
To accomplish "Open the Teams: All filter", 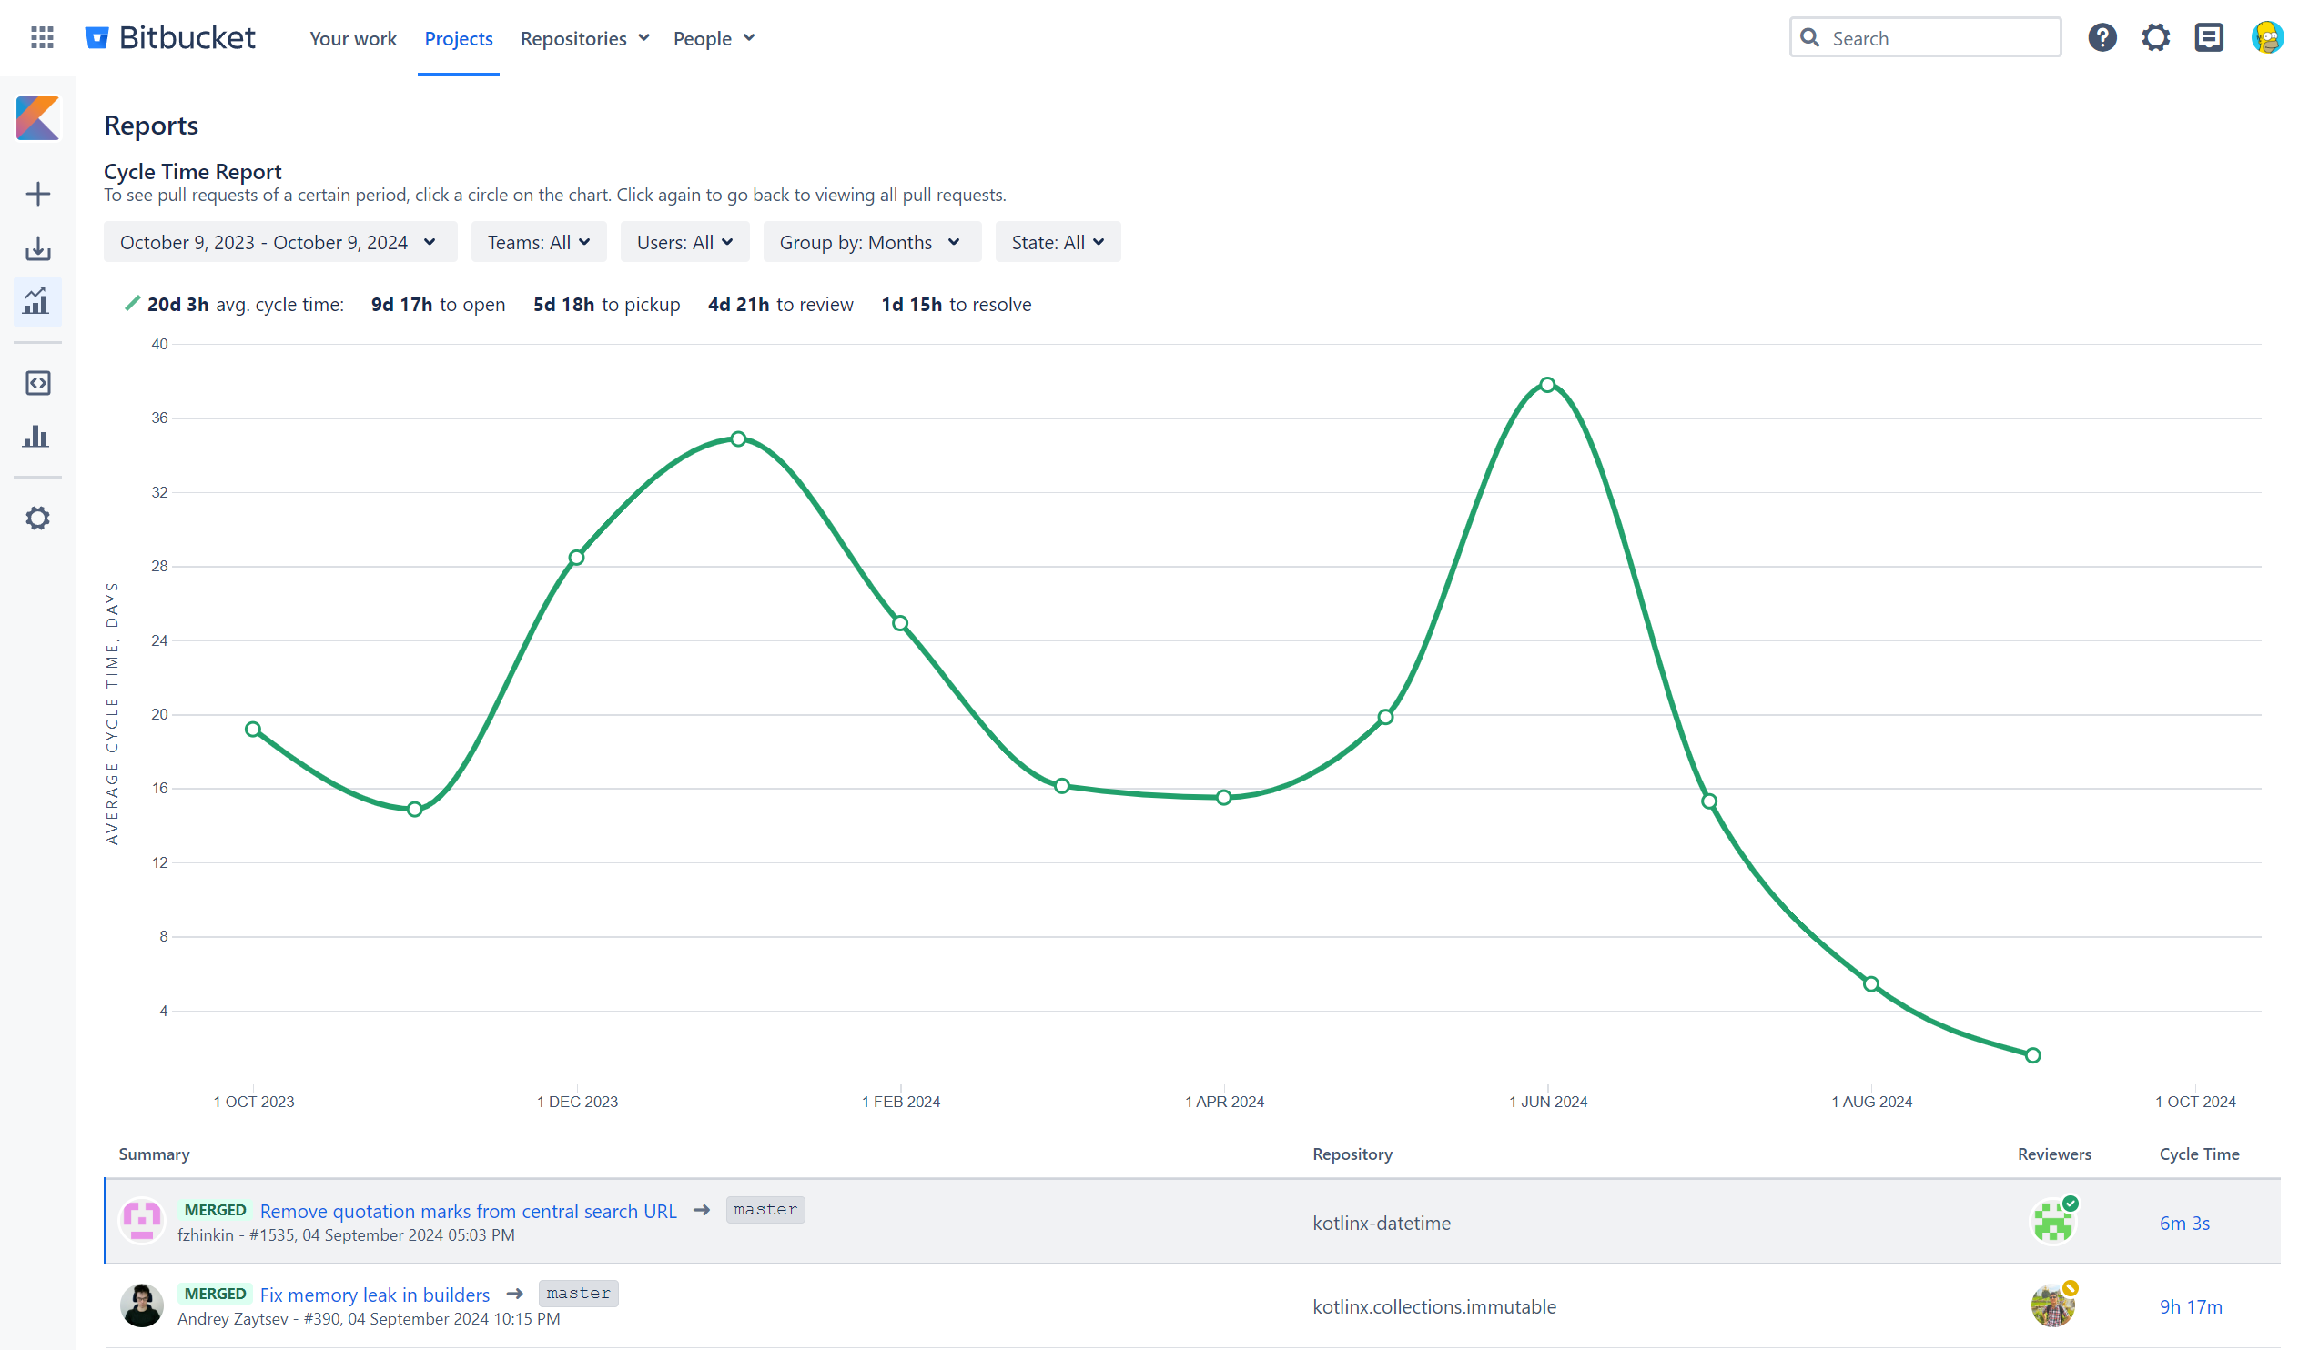I will coord(538,242).
